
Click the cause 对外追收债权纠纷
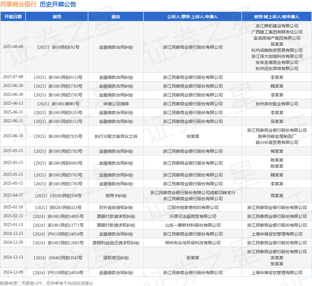click(116, 208)
